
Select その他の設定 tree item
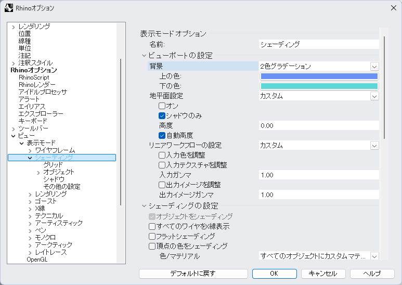[62, 187]
